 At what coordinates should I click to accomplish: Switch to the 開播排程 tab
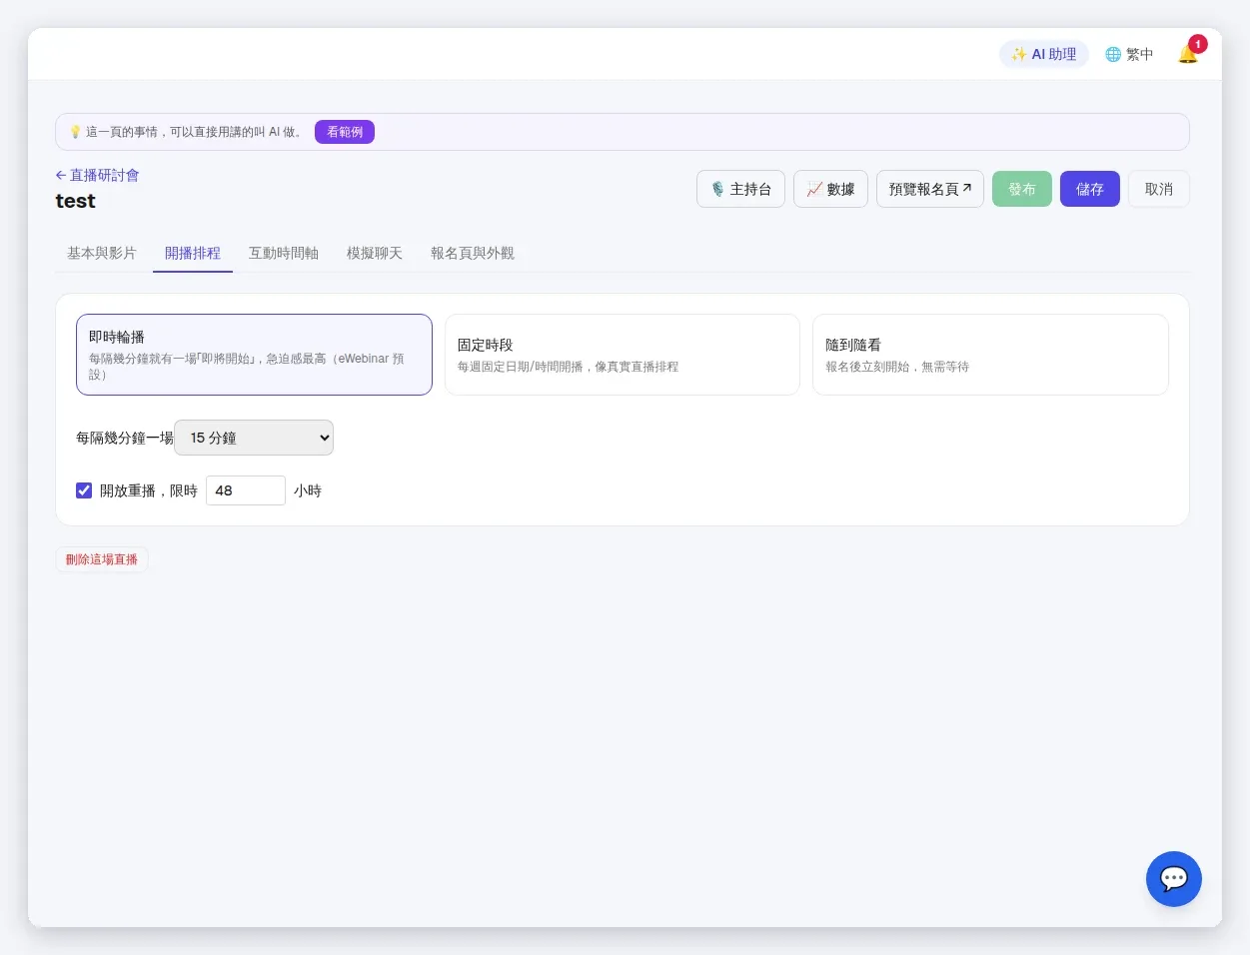click(193, 253)
